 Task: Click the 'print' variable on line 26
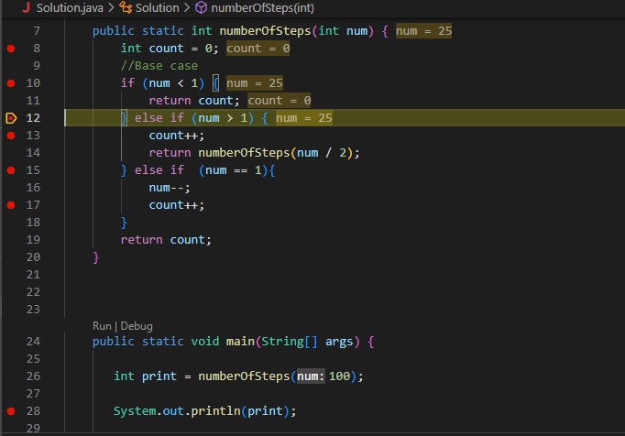pos(159,376)
